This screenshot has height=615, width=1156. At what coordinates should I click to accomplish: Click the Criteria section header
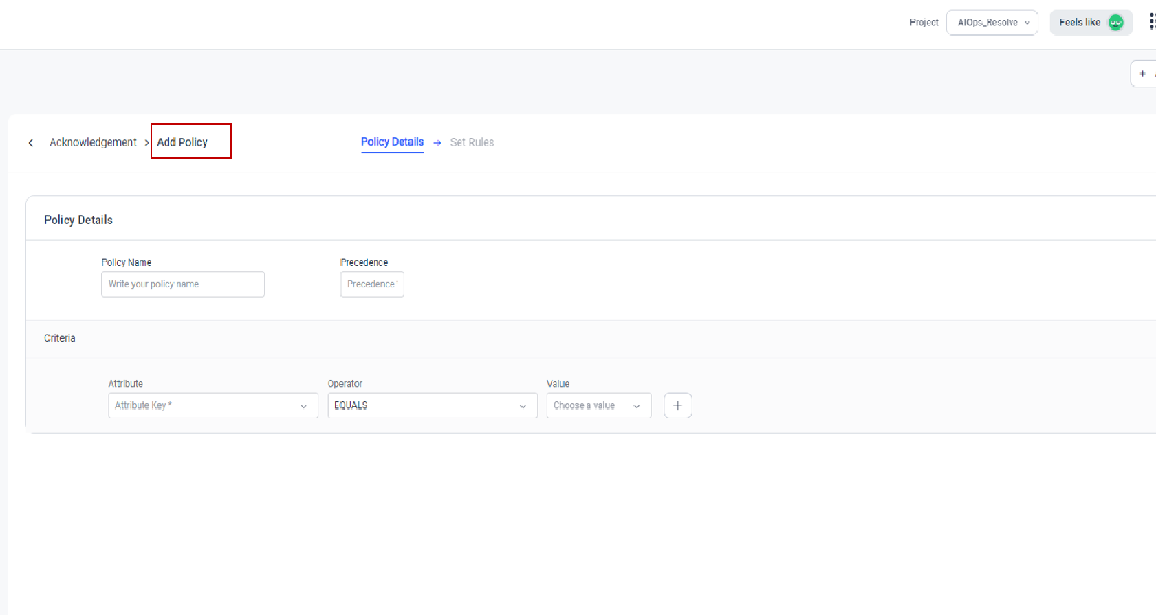point(60,338)
